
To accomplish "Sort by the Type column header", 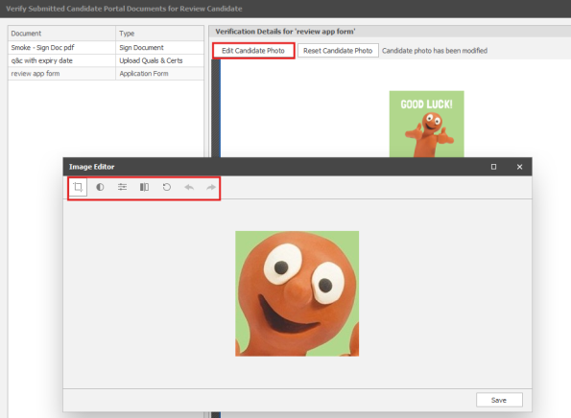I will (159, 34).
